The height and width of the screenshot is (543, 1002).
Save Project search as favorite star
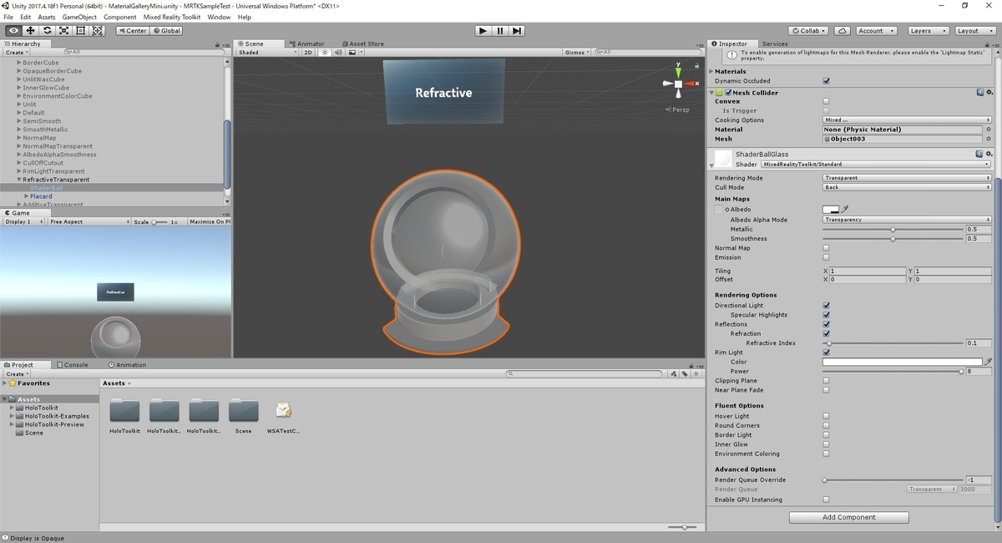694,374
